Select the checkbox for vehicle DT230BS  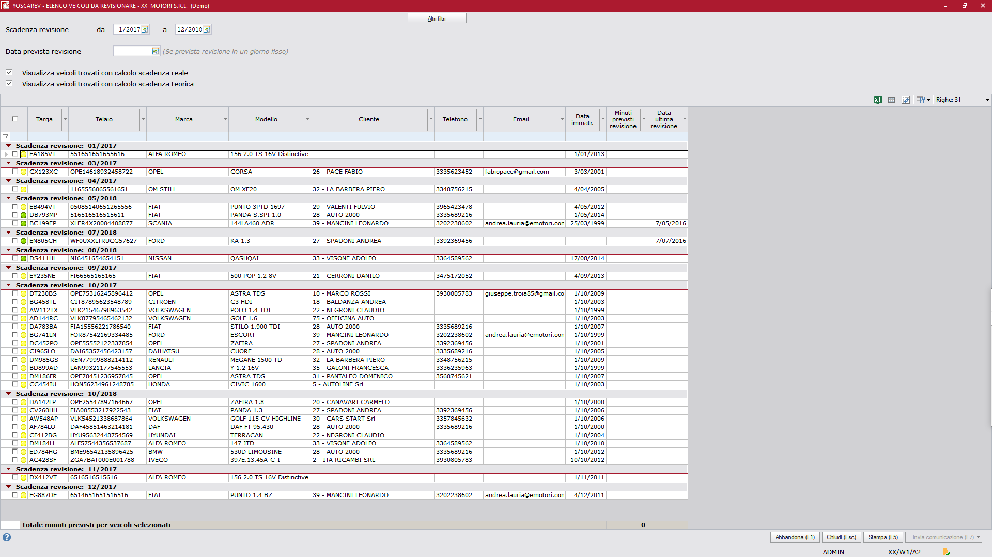pyautogui.click(x=15, y=293)
